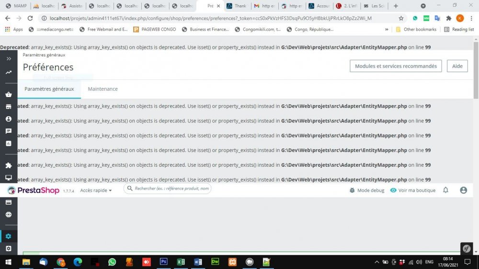479x269 pixels.
Task: Open the Payment card icon in the sidebar
Action: [9, 202]
